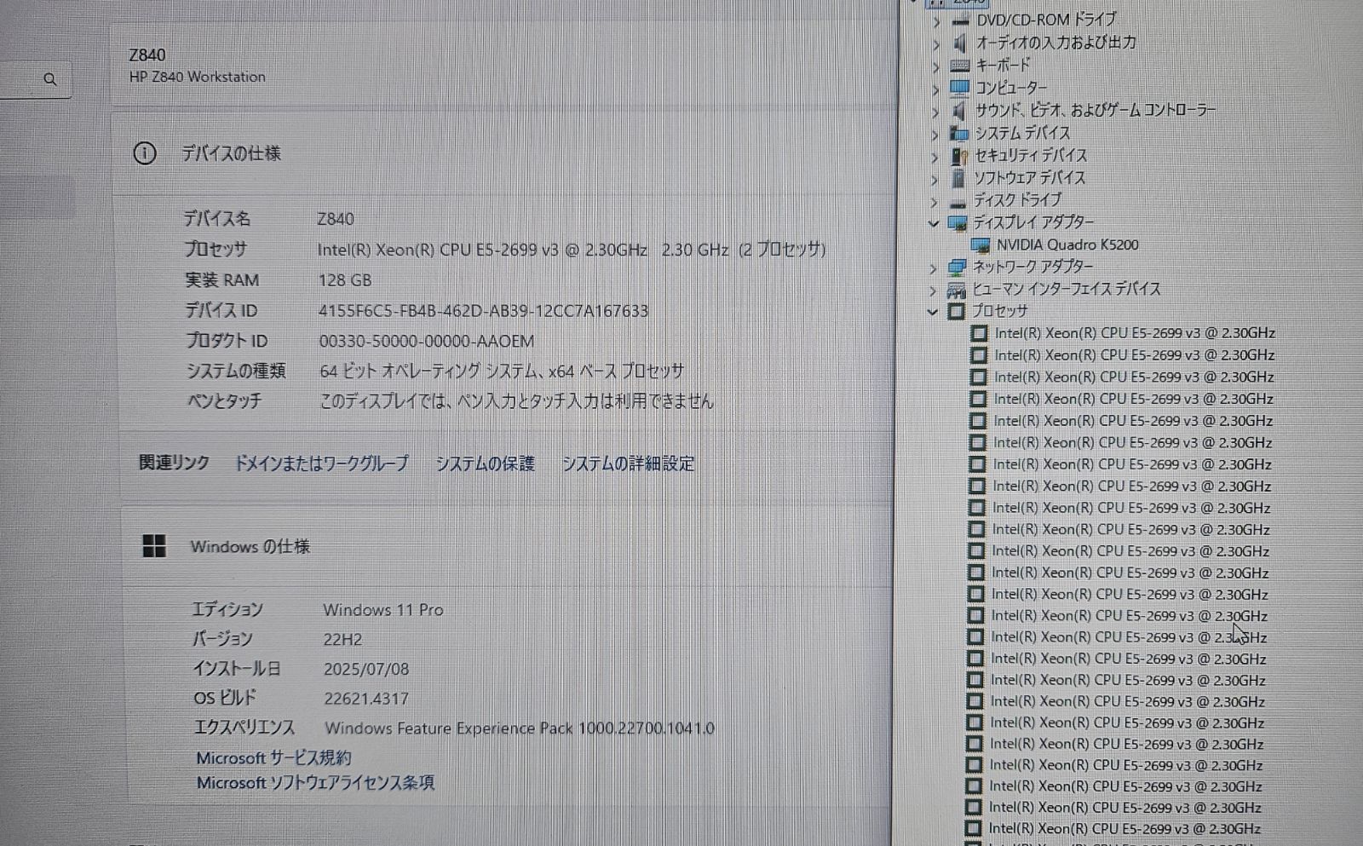Select the コンピューター monitor icon
1363x846 pixels.
coord(960,88)
